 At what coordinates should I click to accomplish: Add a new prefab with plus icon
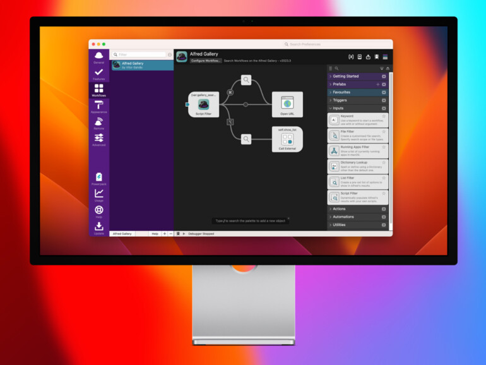(x=378, y=85)
